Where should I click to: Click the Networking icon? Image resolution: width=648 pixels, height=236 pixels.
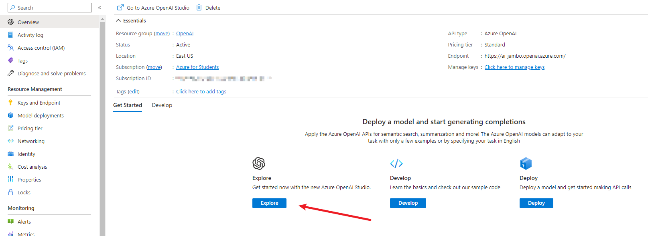click(x=11, y=141)
